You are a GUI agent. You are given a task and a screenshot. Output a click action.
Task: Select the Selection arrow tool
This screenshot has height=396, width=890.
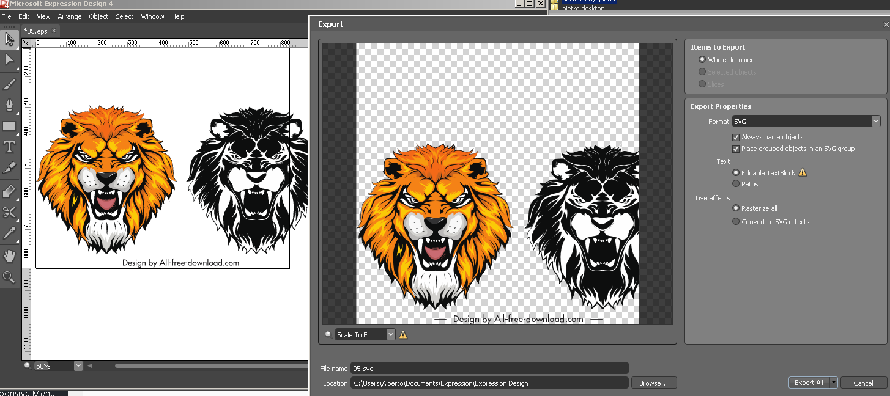[9, 39]
